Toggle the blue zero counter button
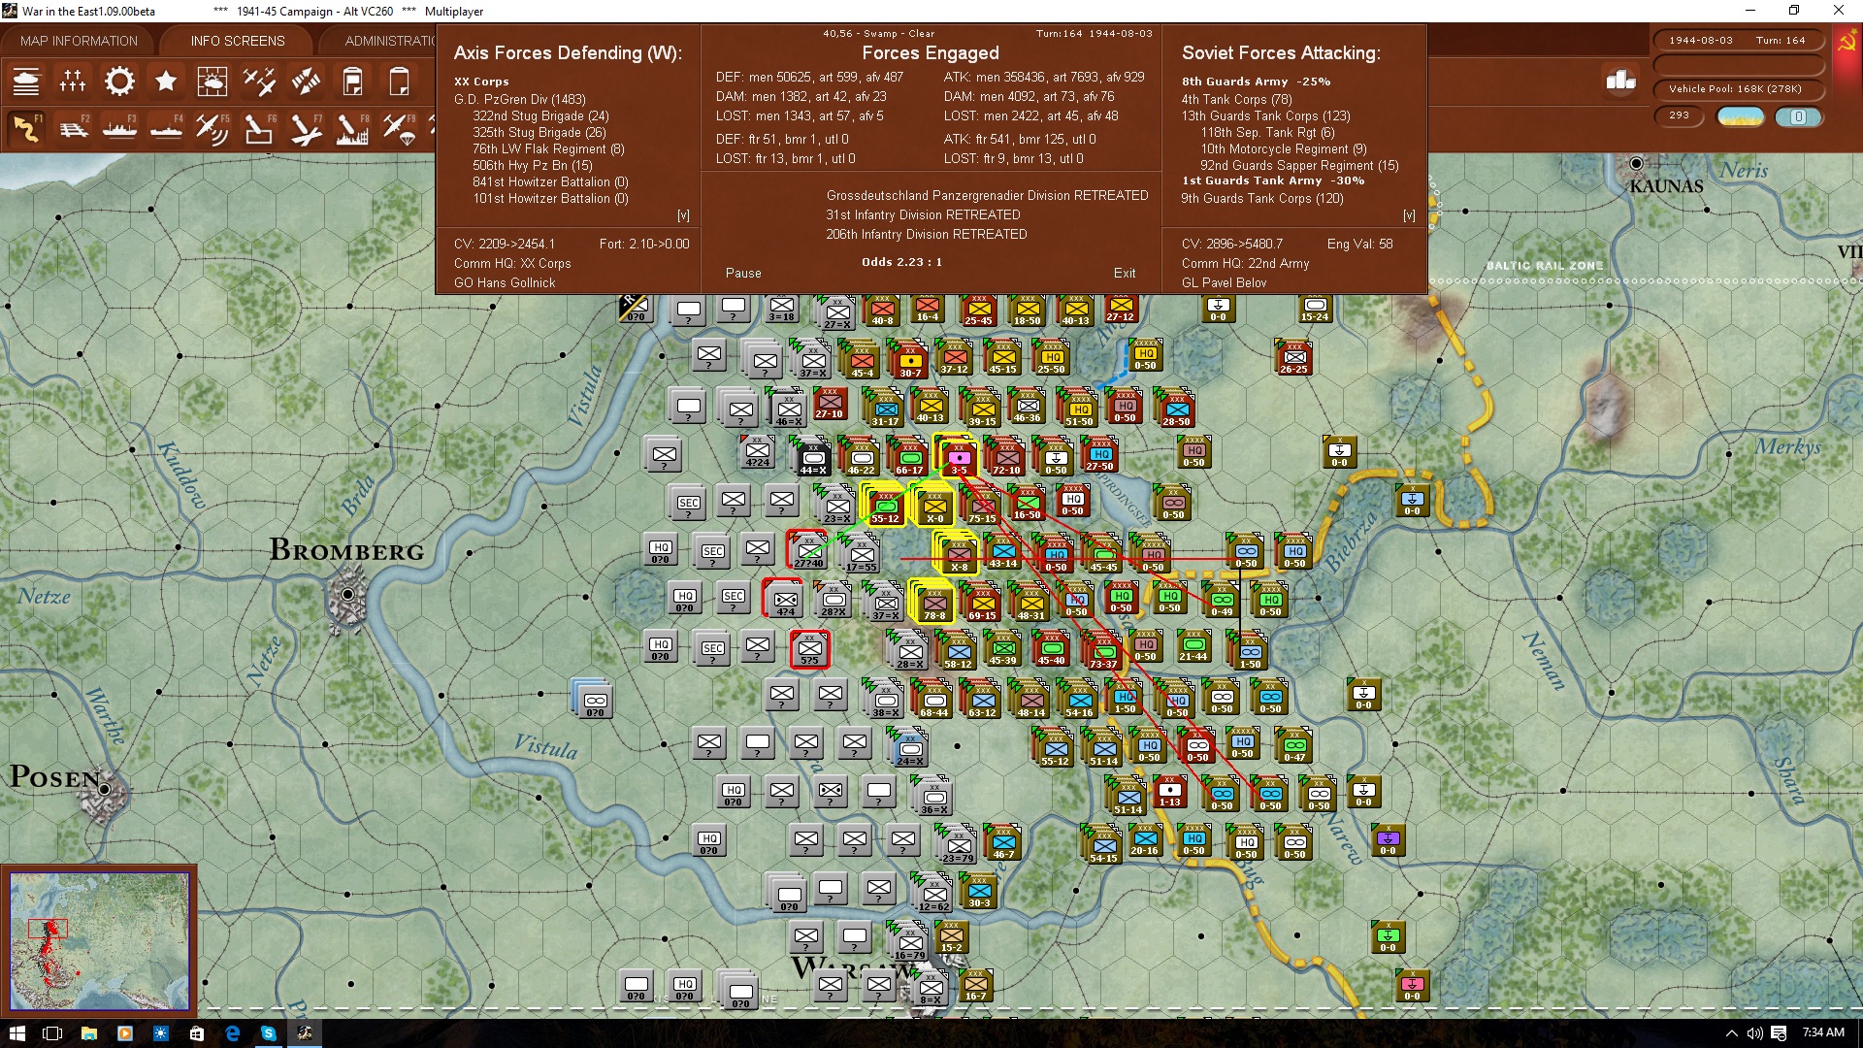This screenshot has height=1048, width=1863. click(1798, 116)
